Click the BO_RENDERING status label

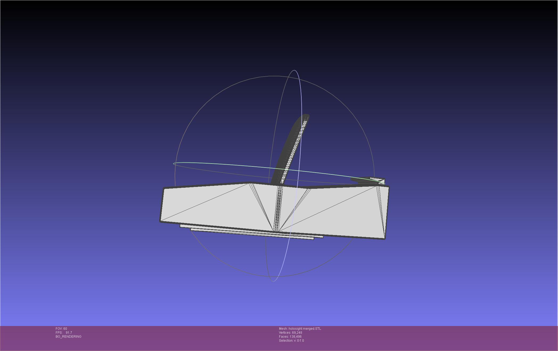(x=68, y=337)
